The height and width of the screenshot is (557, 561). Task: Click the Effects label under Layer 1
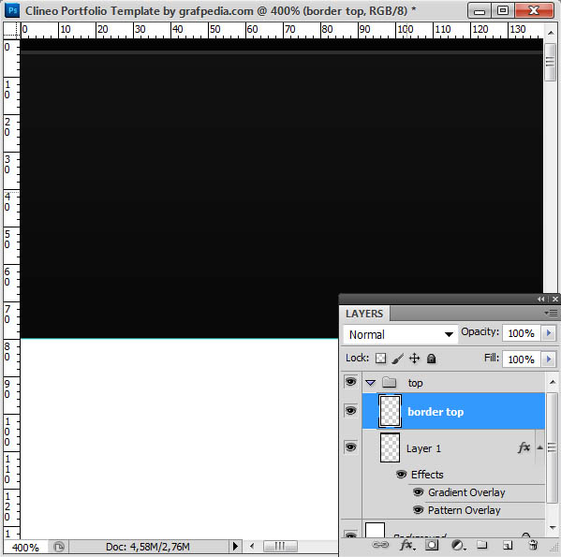click(x=427, y=475)
